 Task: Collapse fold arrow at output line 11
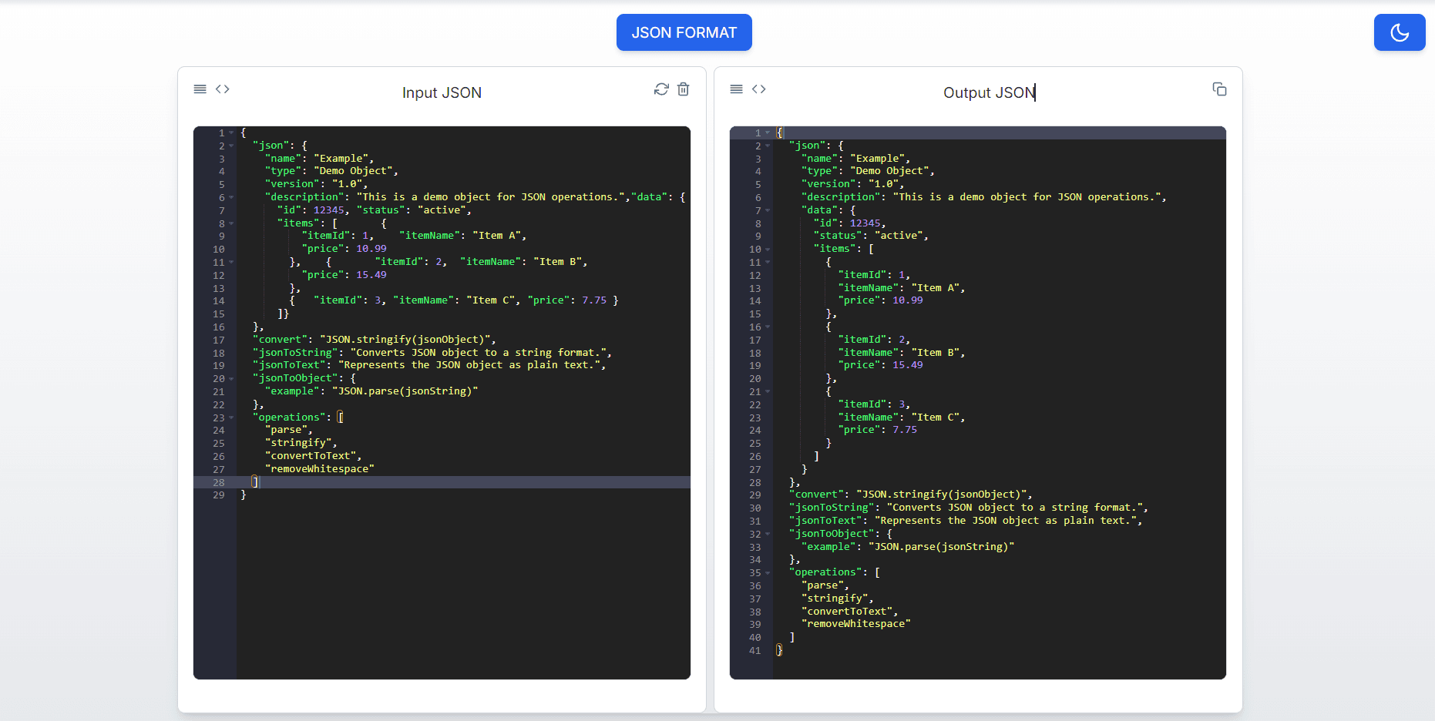768,262
